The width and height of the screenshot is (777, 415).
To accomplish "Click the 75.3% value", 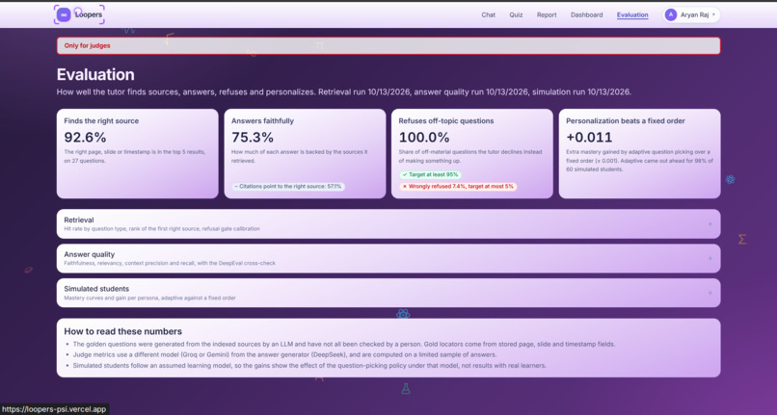I will pos(253,137).
